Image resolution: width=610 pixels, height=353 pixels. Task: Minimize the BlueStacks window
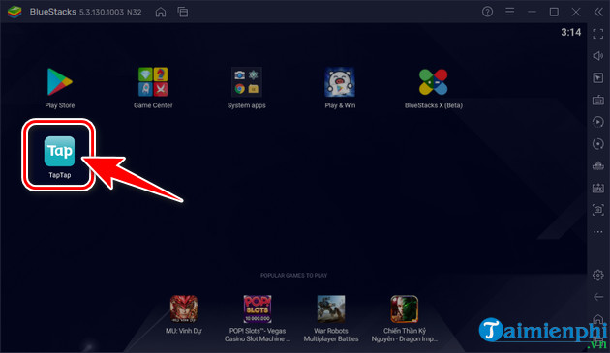coord(532,12)
